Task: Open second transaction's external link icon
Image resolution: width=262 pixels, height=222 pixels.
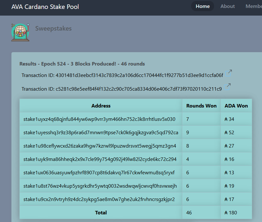Action: (x=227, y=86)
